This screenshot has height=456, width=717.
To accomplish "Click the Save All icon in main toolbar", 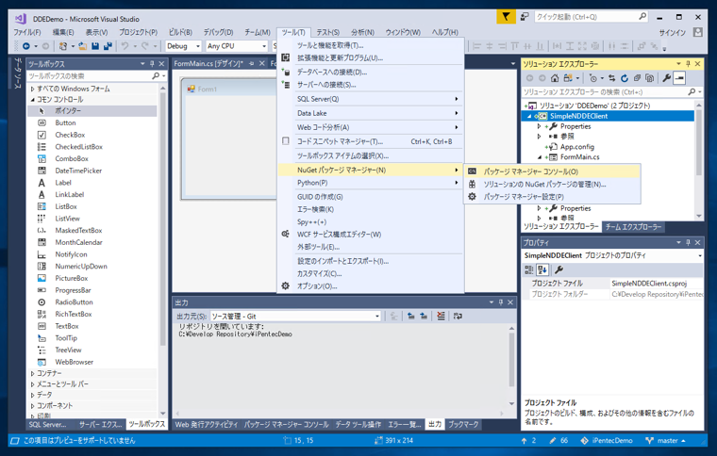I will (108, 46).
